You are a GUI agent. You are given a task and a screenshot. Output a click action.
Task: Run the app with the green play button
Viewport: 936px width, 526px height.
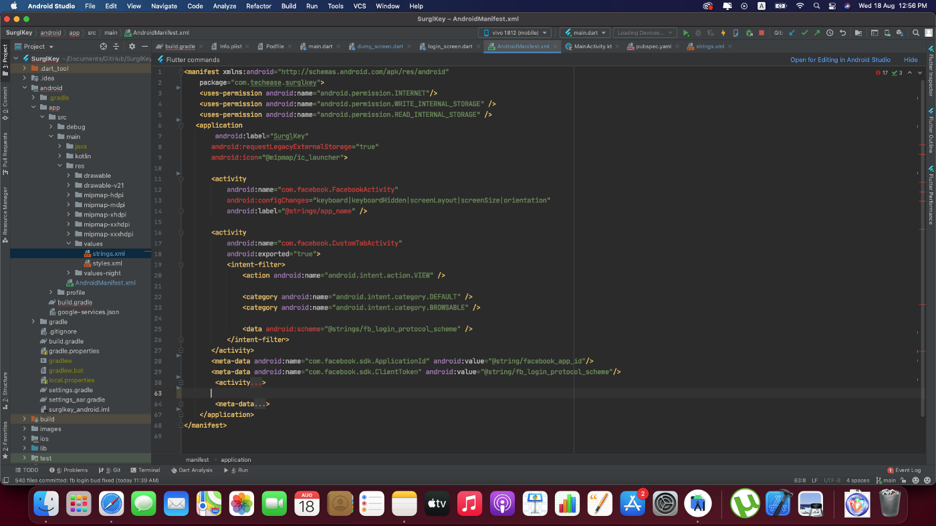686,33
